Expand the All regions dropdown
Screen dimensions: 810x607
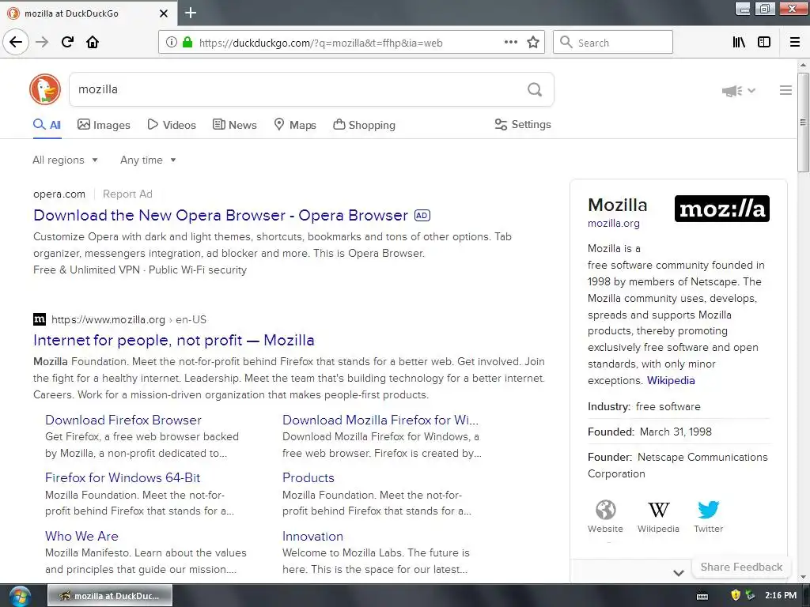pyautogui.click(x=65, y=160)
